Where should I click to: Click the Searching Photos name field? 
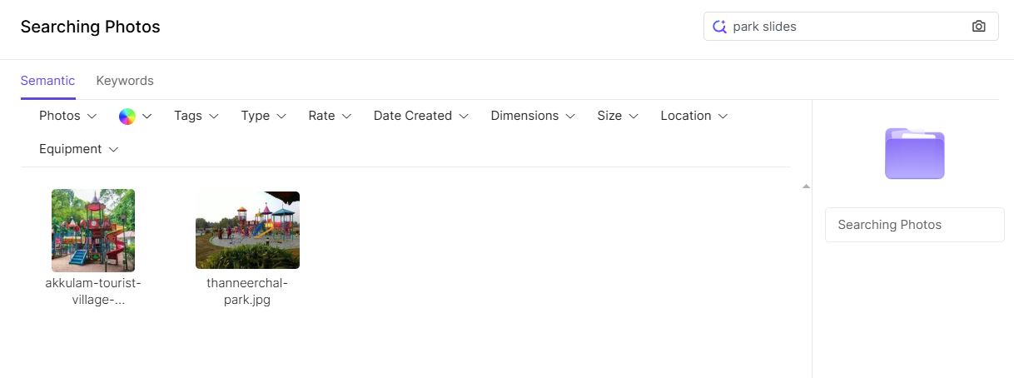click(914, 225)
